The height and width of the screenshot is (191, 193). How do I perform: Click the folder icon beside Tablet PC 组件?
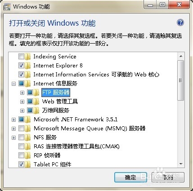(x=28, y=164)
